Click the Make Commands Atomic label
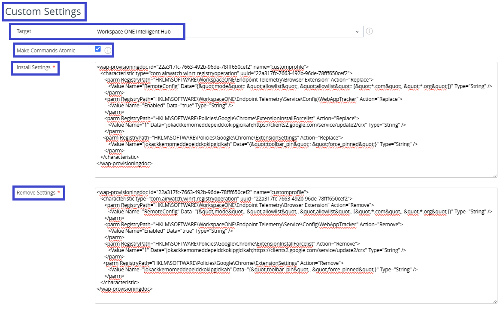Image resolution: width=500 pixels, height=310 pixels. pos(46,50)
